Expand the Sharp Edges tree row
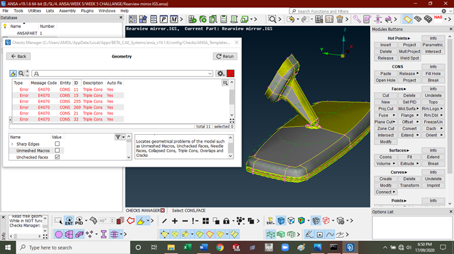 12,144
